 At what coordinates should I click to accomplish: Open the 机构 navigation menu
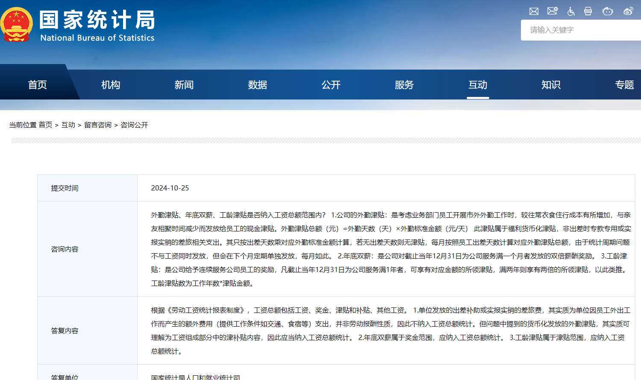coord(111,85)
